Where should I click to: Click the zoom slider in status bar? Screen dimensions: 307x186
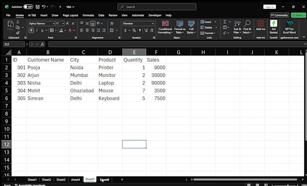(285, 185)
